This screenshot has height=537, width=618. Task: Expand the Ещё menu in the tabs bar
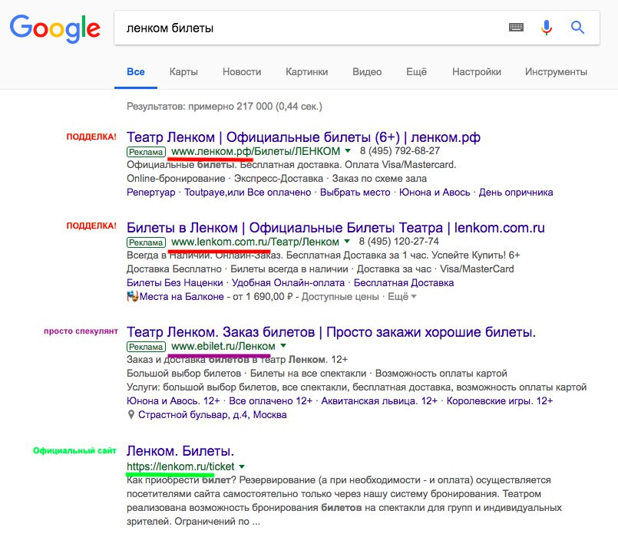(x=416, y=72)
